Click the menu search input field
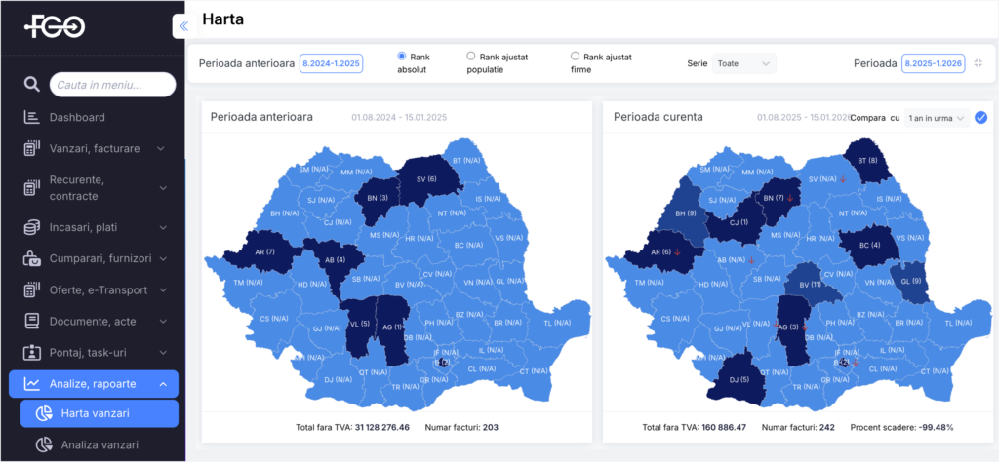The width and height of the screenshot is (999, 462). [x=113, y=86]
